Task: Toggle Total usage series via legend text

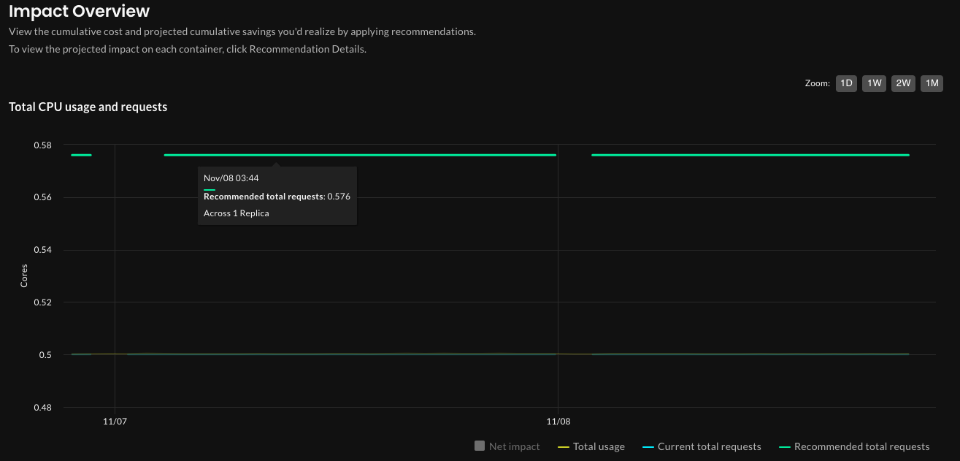Action: (x=599, y=446)
